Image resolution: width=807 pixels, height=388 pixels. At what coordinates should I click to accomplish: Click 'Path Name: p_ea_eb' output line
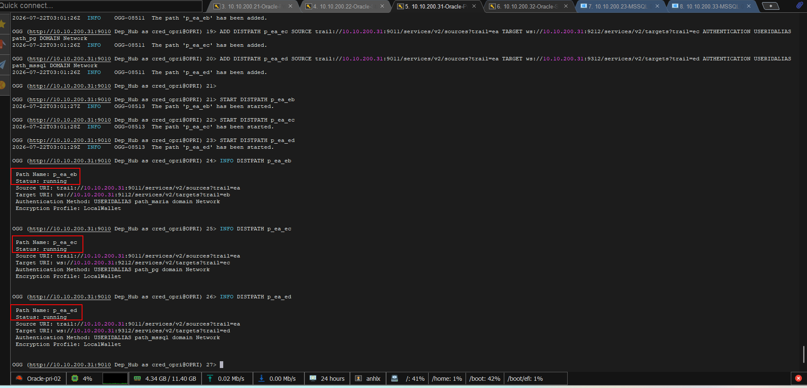click(46, 174)
